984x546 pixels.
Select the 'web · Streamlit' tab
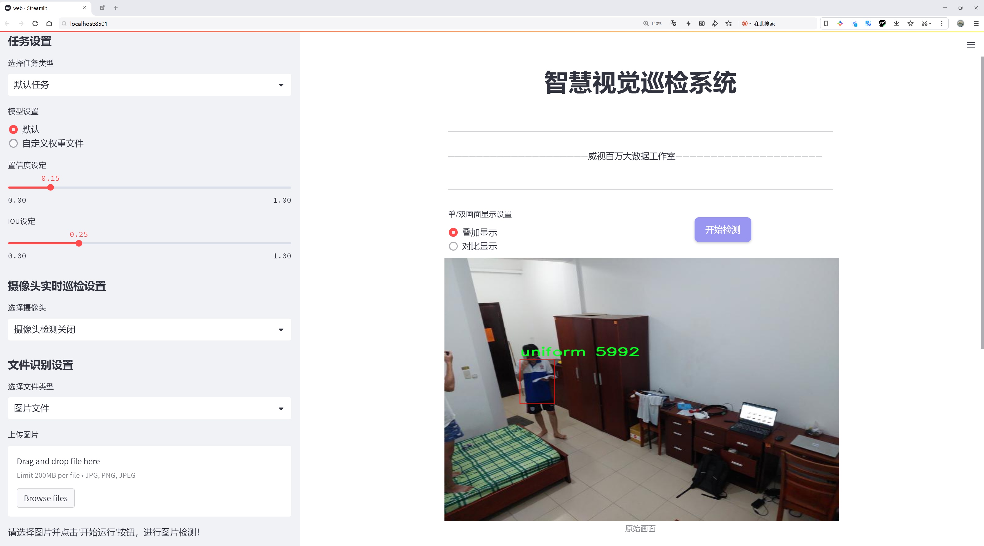coord(46,8)
